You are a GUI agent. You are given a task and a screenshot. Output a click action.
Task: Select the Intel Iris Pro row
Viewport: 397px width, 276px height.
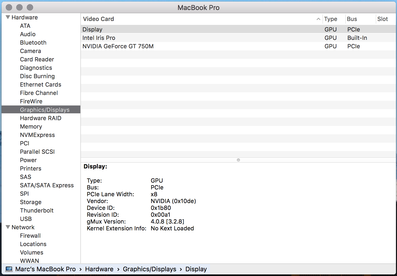click(x=238, y=38)
